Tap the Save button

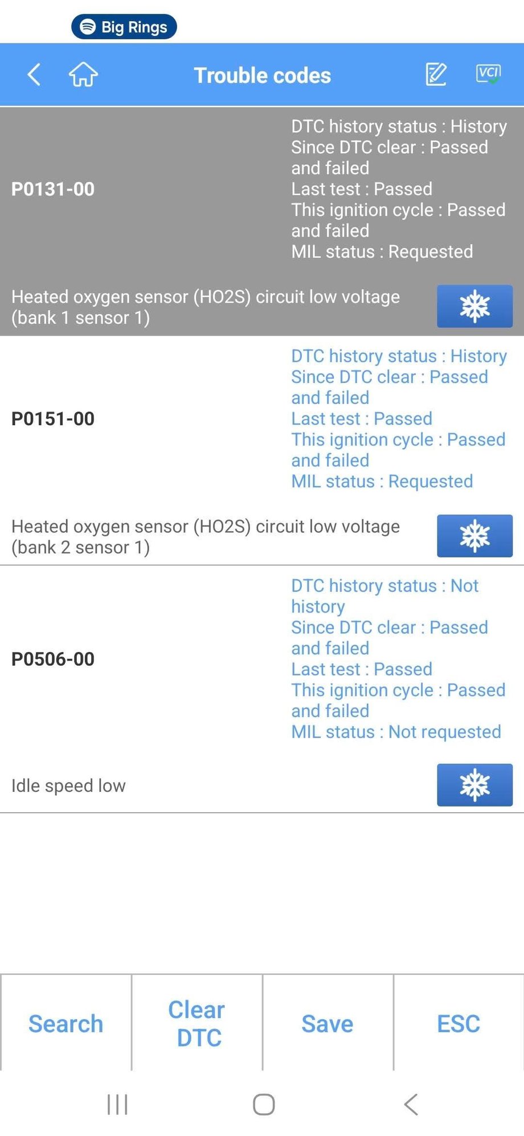tap(327, 1024)
